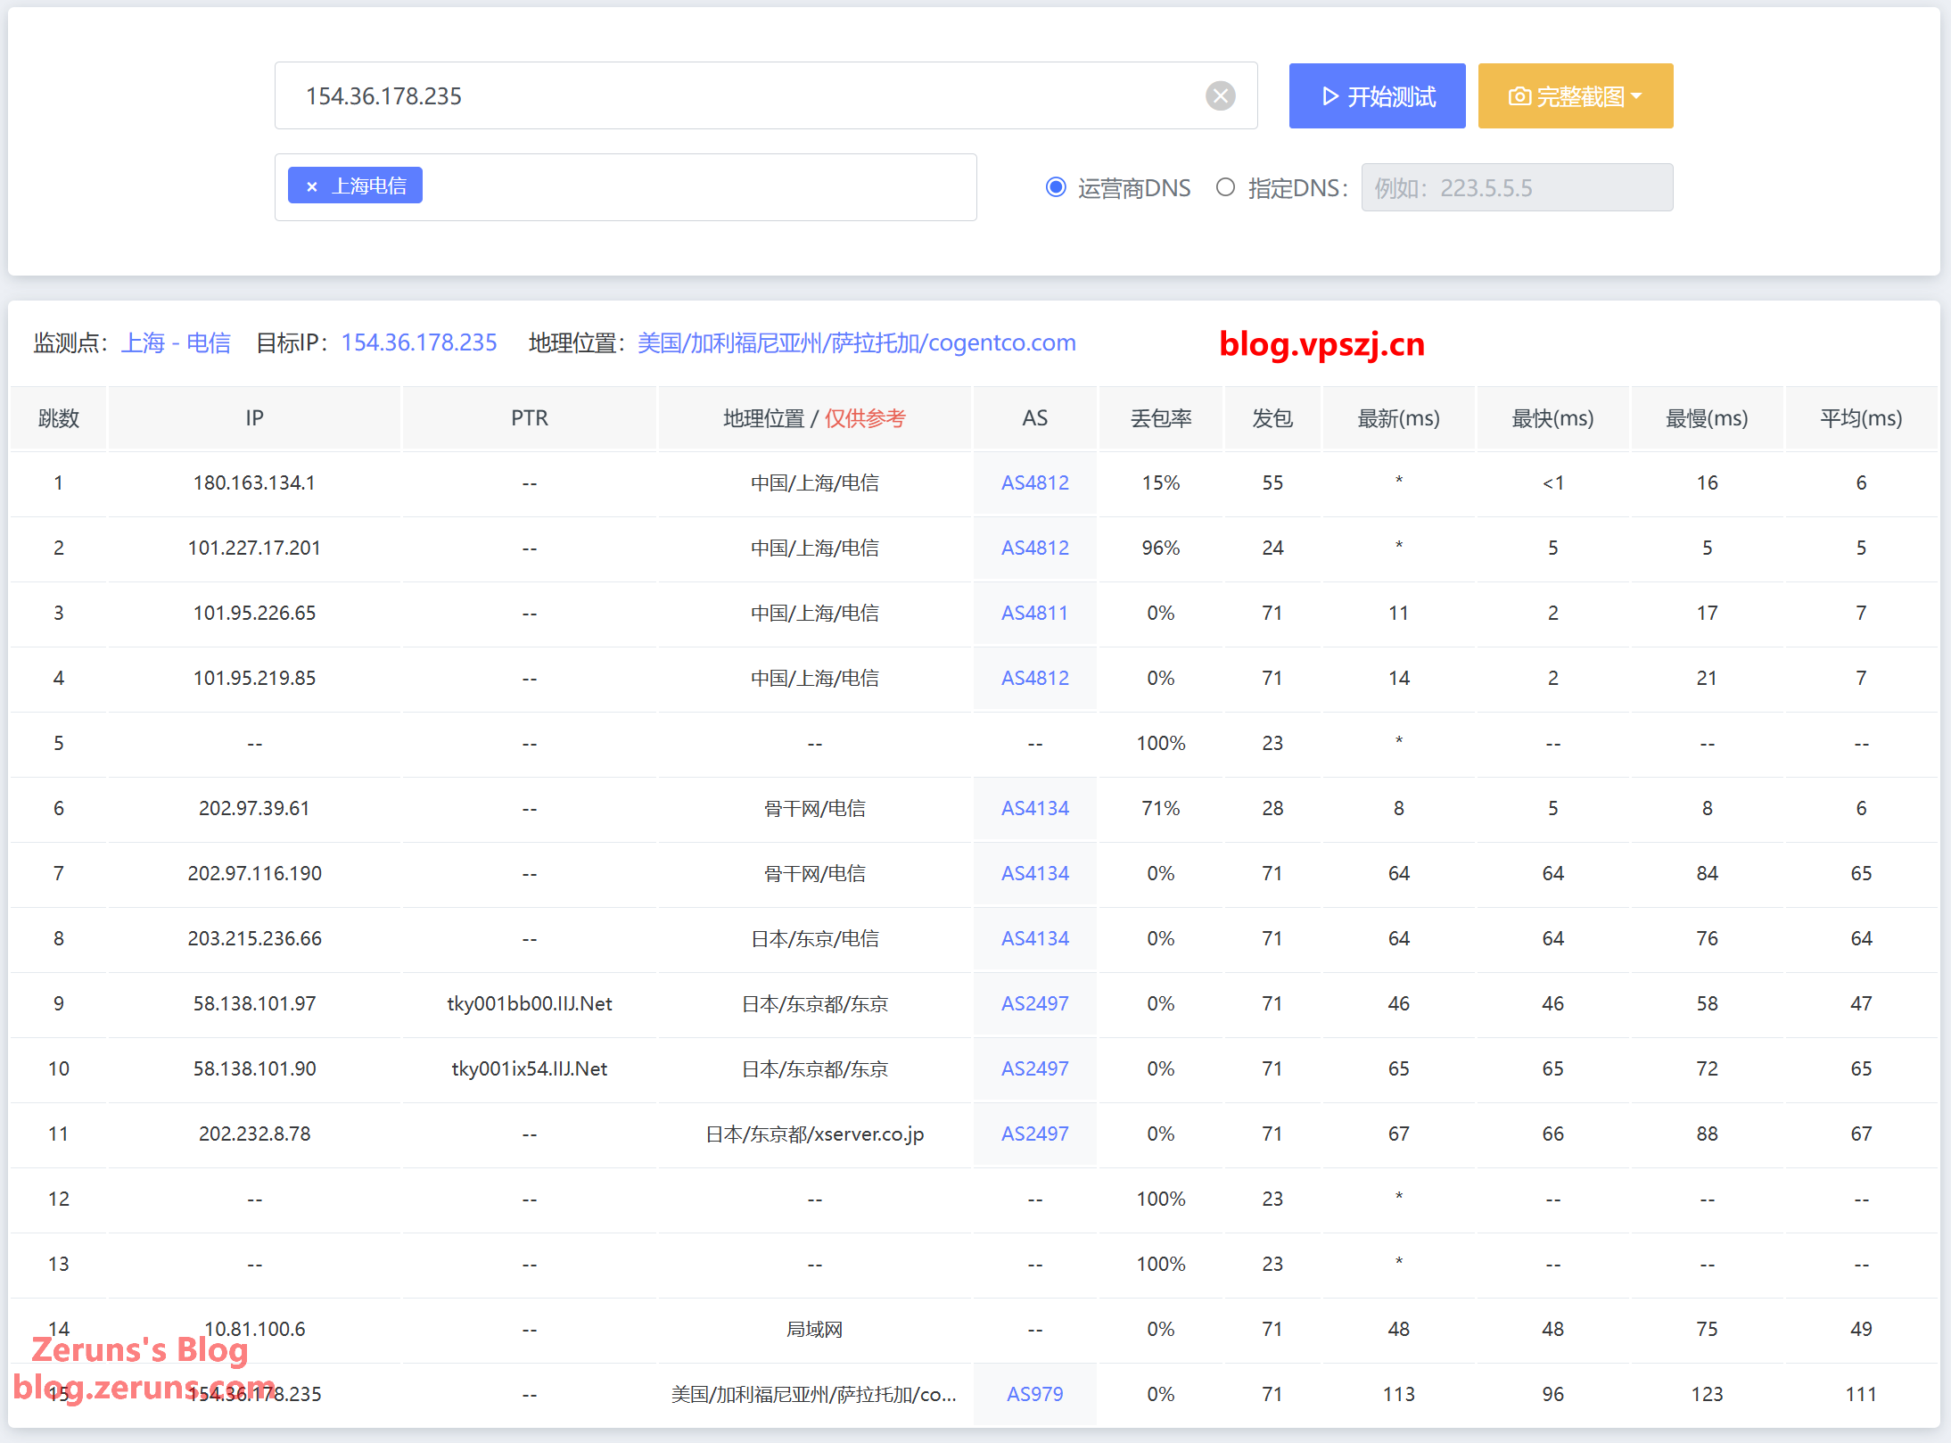This screenshot has width=1951, height=1443.
Task: Click the custom DNS input field
Action: click(1516, 188)
